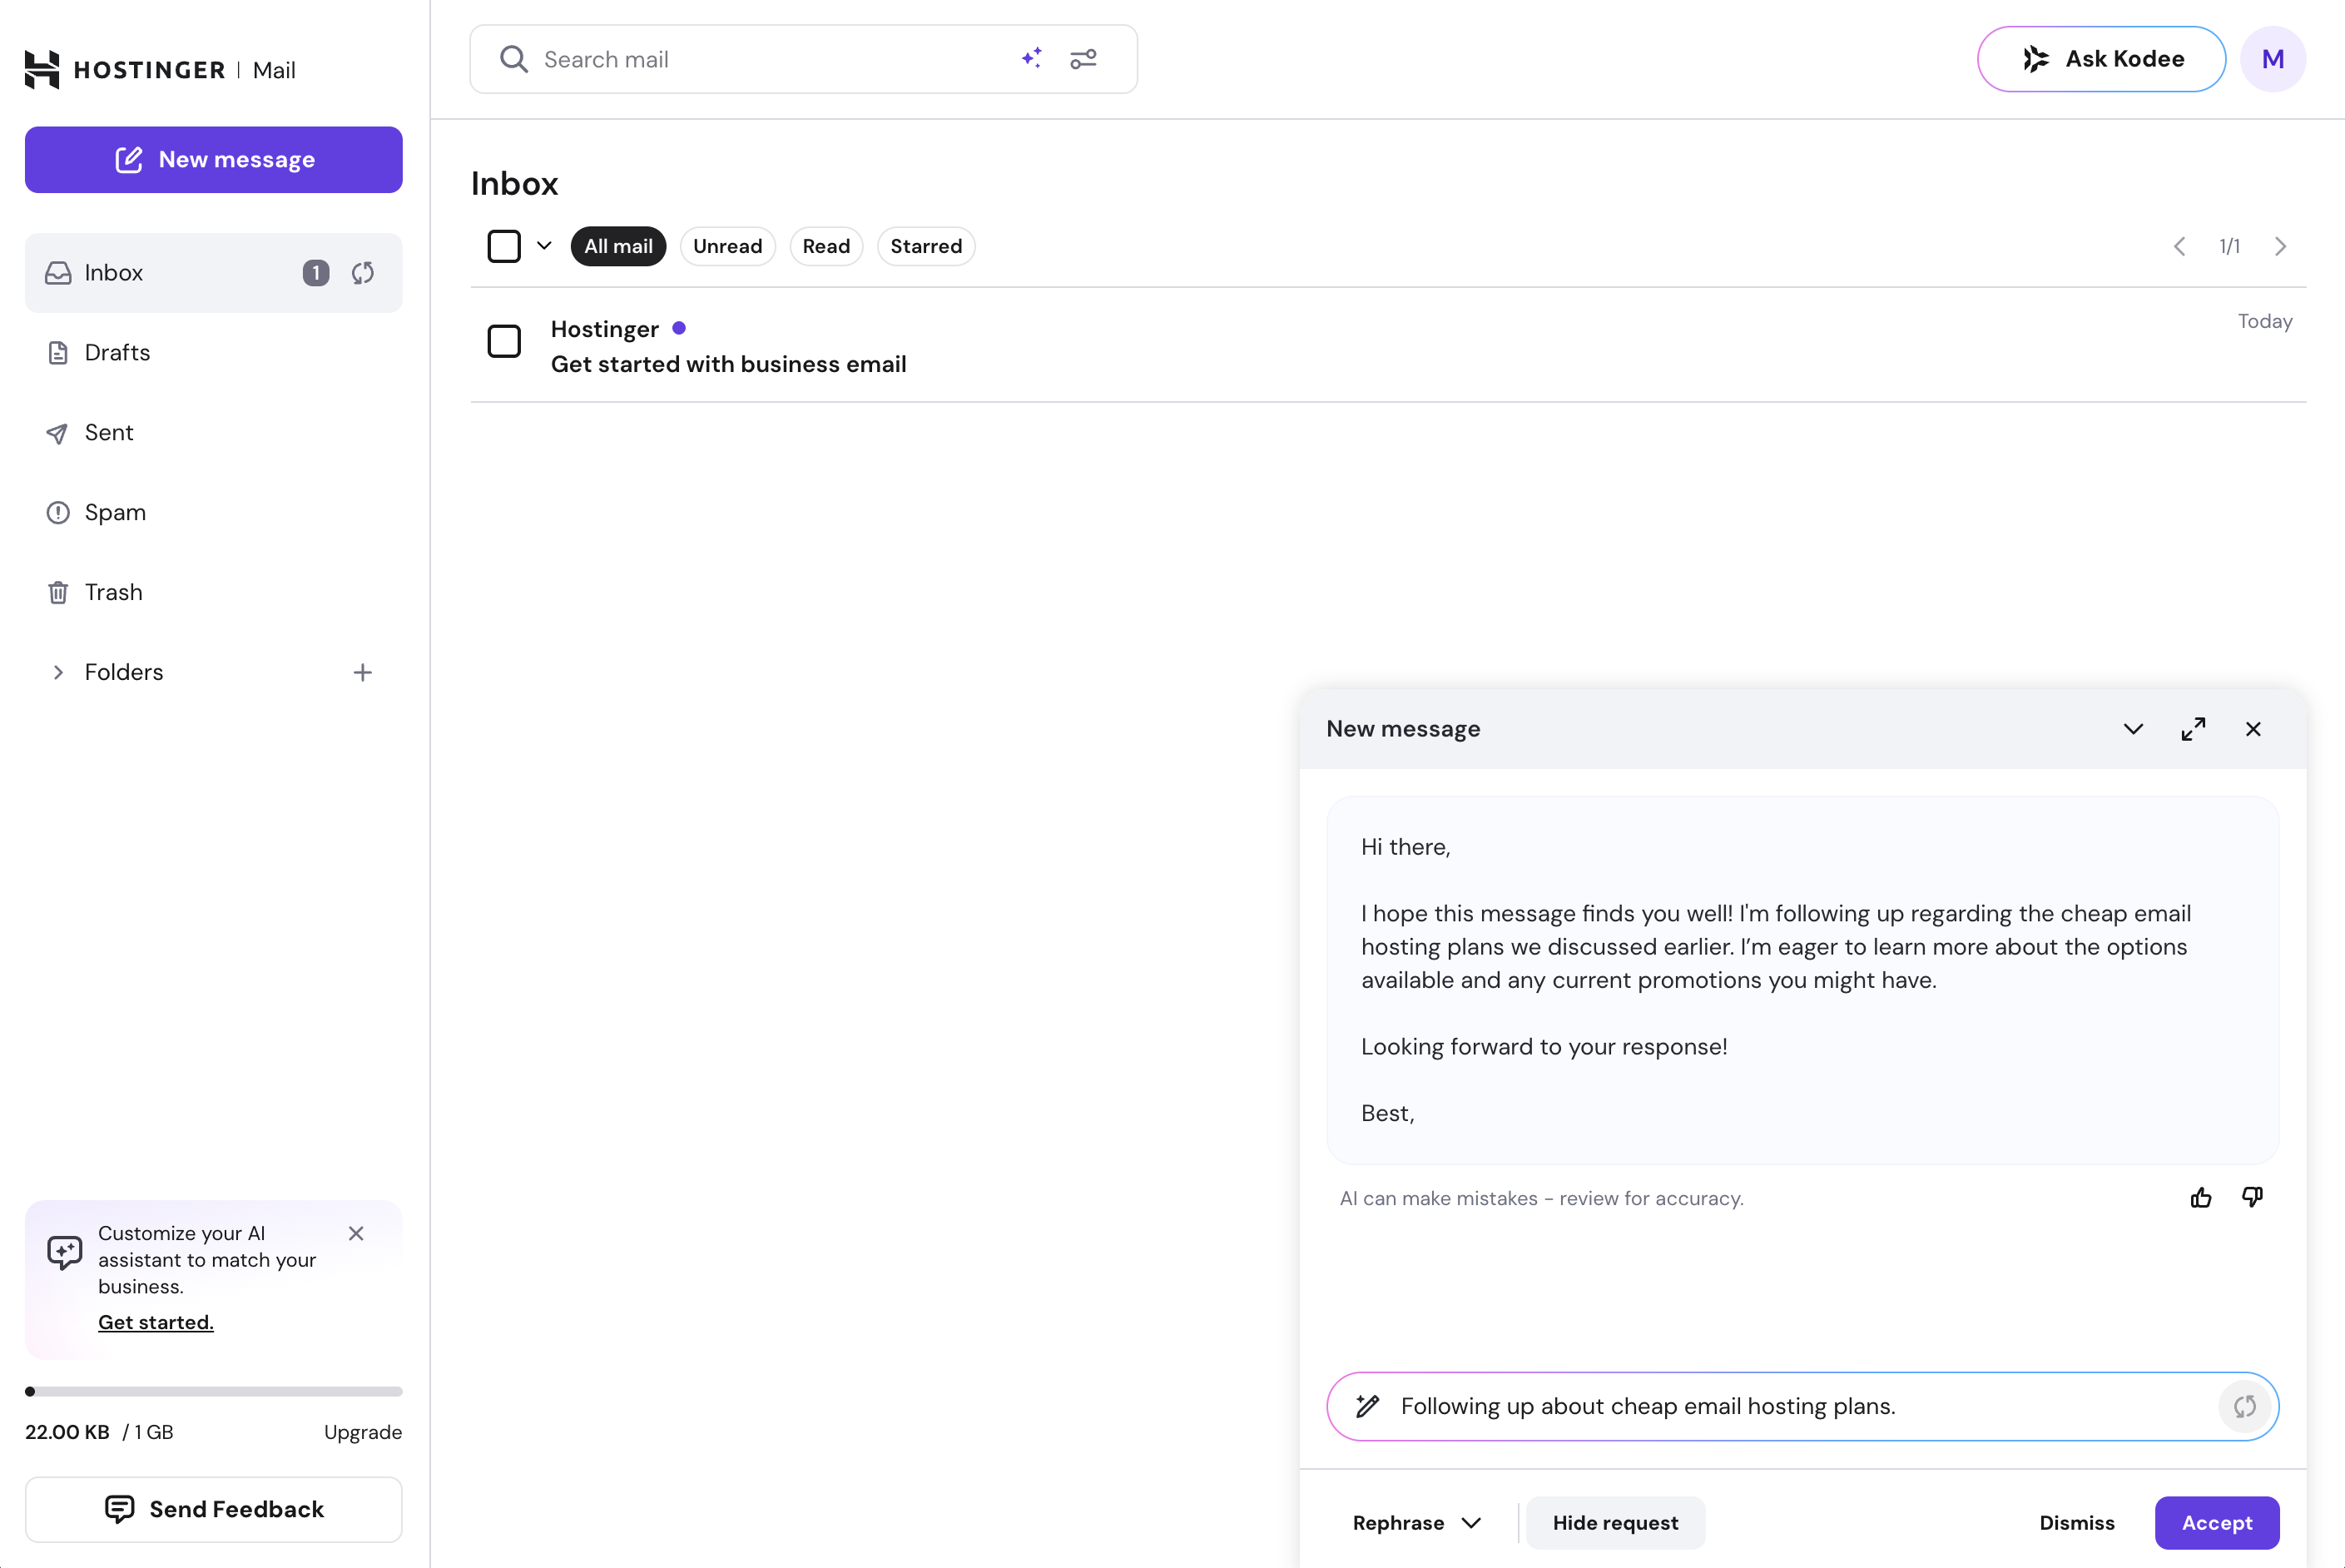
Task: Accept the AI-generated message
Action: 2216,1522
